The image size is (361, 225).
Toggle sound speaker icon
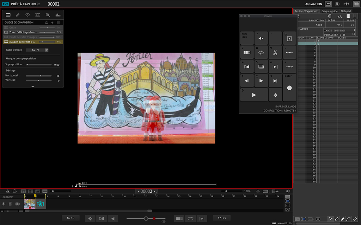(x=288, y=191)
